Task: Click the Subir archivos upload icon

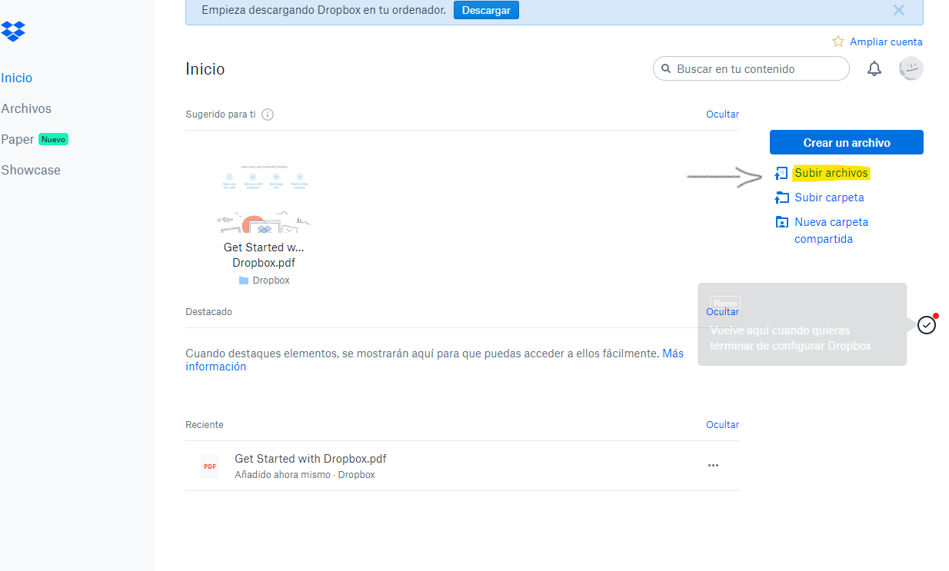Action: pyautogui.click(x=781, y=174)
